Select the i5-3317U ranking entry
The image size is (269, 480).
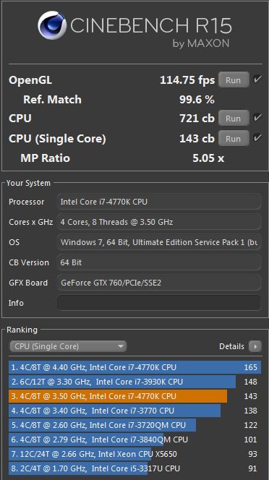[134, 468]
